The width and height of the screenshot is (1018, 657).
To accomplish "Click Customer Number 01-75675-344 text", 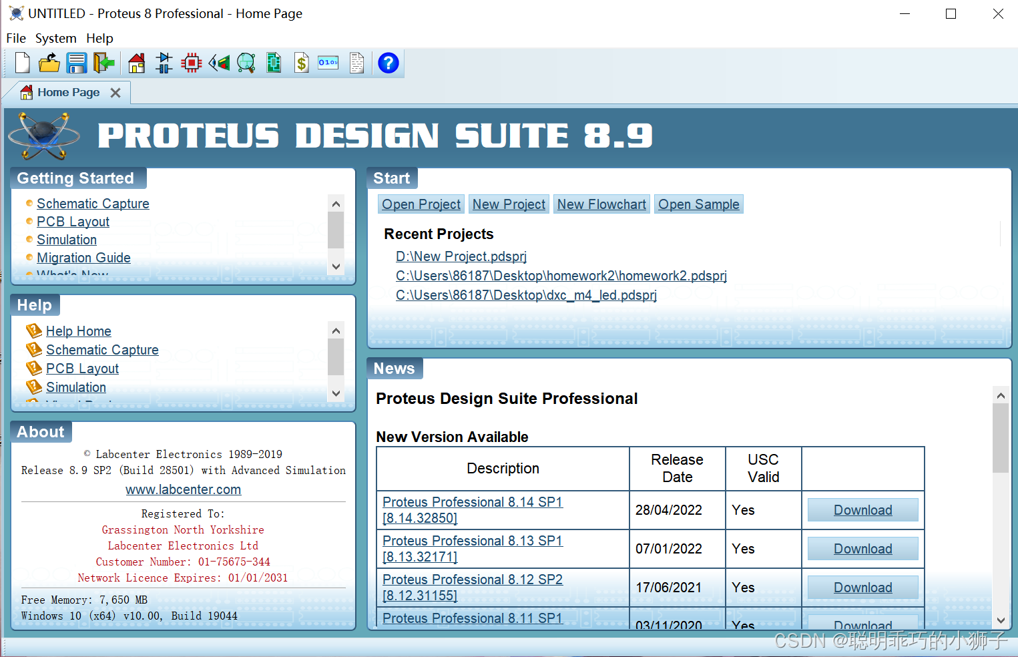I will pyautogui.click(x=183, y=562).
